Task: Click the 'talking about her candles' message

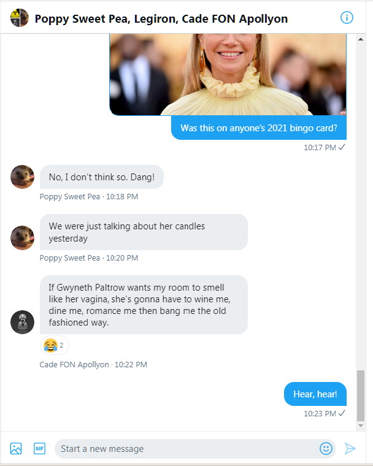Action: pos(144,232)
